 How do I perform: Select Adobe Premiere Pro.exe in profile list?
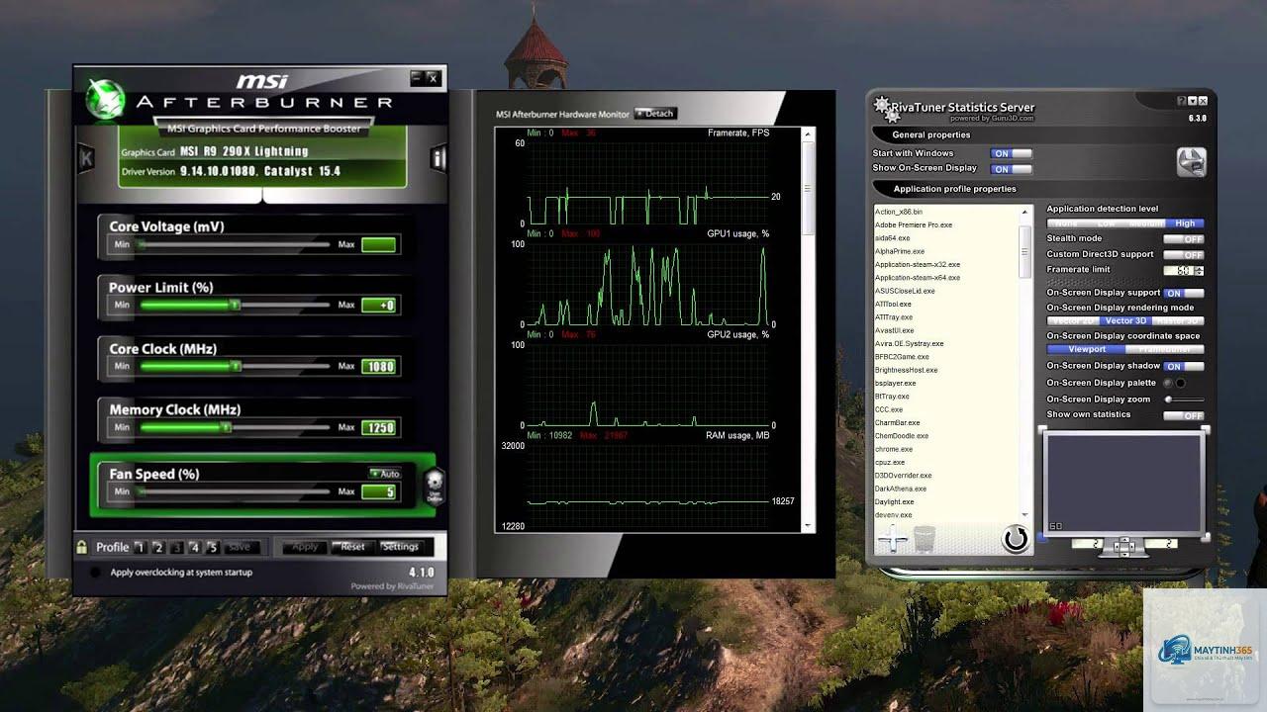[x=914, y=224]
